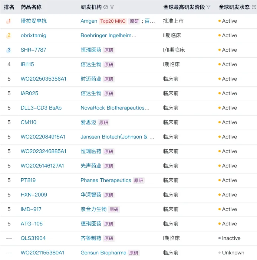This screenshot has height=260, width=257.
Task: Click the rank 2 medal badge
Action: [x=9, y=36]
